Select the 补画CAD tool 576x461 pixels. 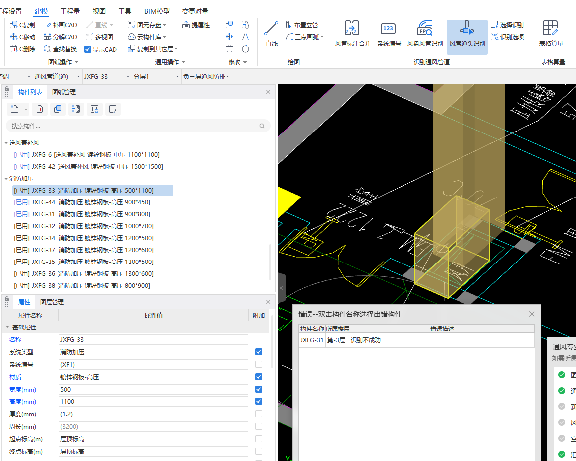60,25
